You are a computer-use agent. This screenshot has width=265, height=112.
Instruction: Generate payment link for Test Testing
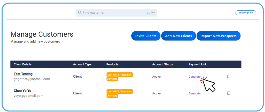click(194, 77)
